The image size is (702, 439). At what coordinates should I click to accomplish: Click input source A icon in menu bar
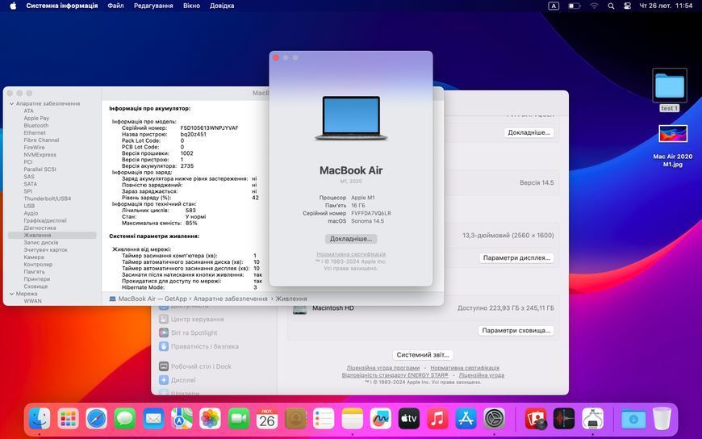click(554, 6)
